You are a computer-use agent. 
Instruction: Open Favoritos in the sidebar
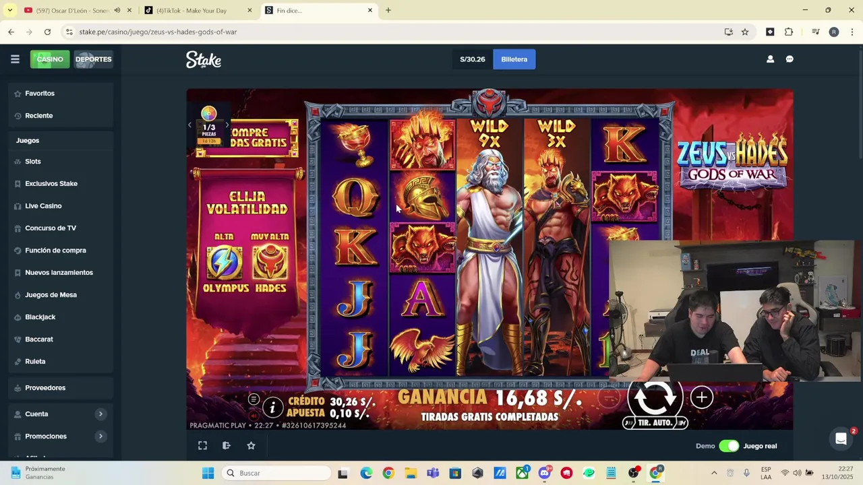61,94
